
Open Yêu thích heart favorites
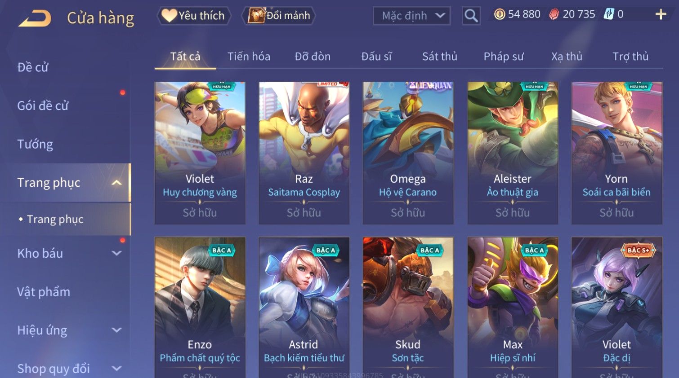point(194,16)
